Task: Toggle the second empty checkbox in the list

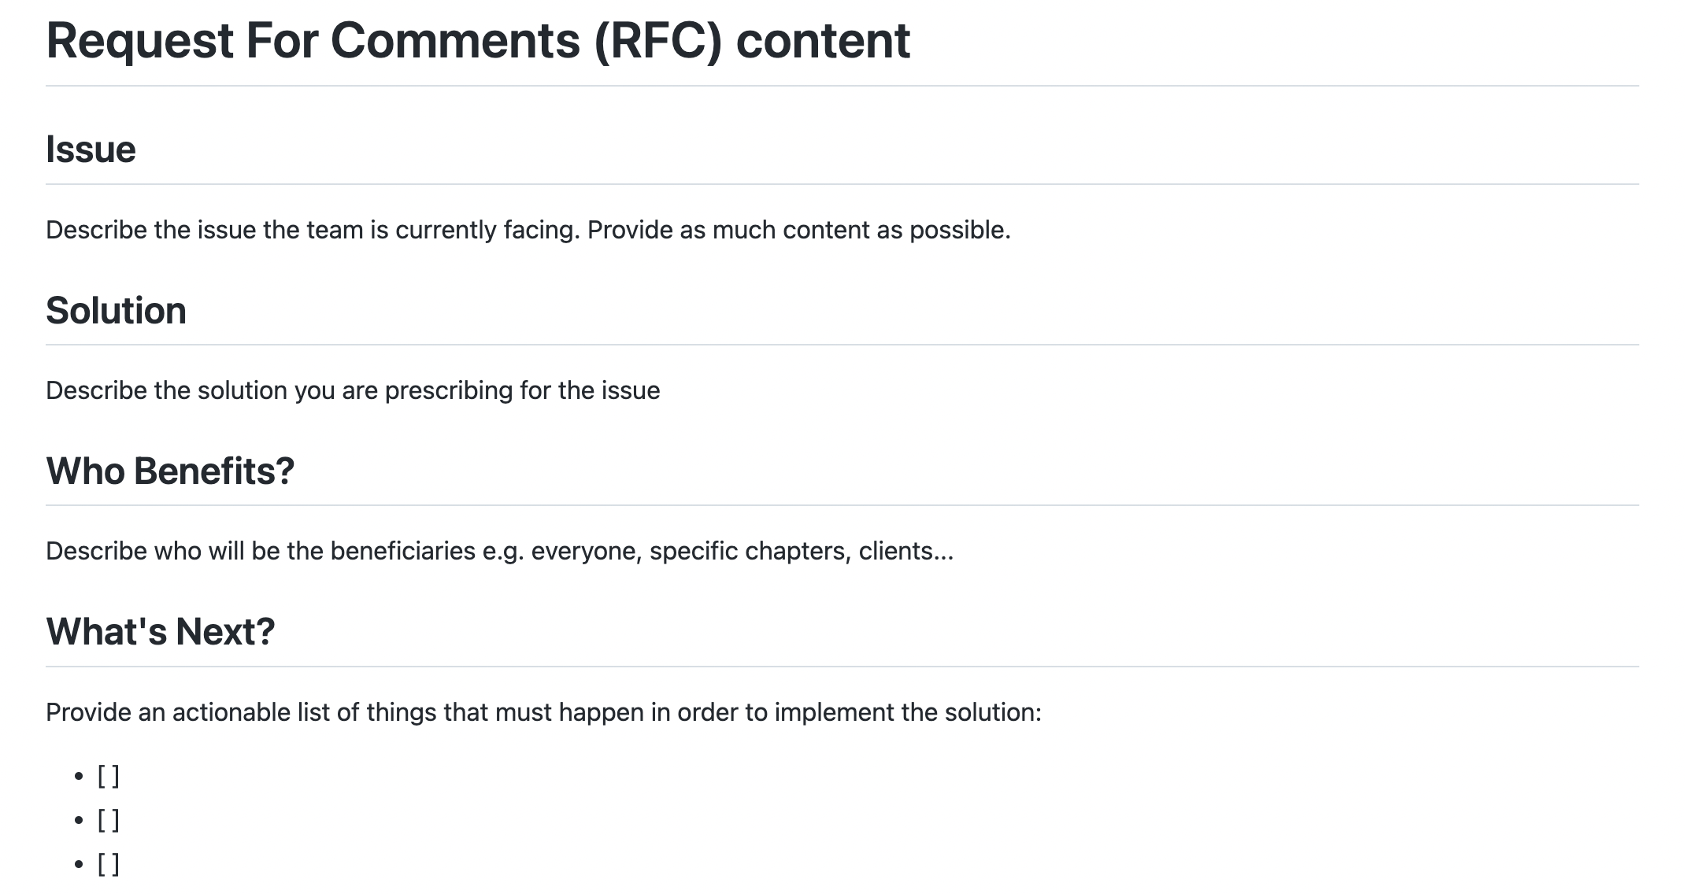Action: point(109,821)
